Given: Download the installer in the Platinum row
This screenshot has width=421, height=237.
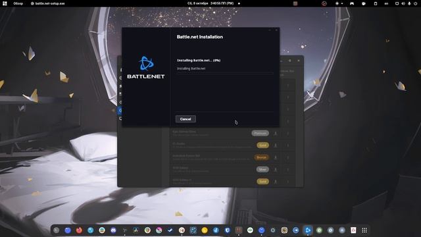Looking at the screenshot, I should (276, 133).
